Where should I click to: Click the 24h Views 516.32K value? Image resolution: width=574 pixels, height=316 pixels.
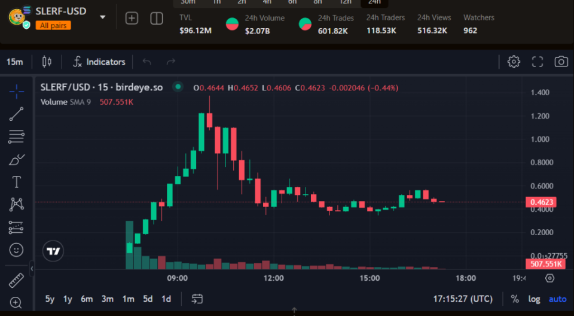pyautogui.click(x=432, y=31)
